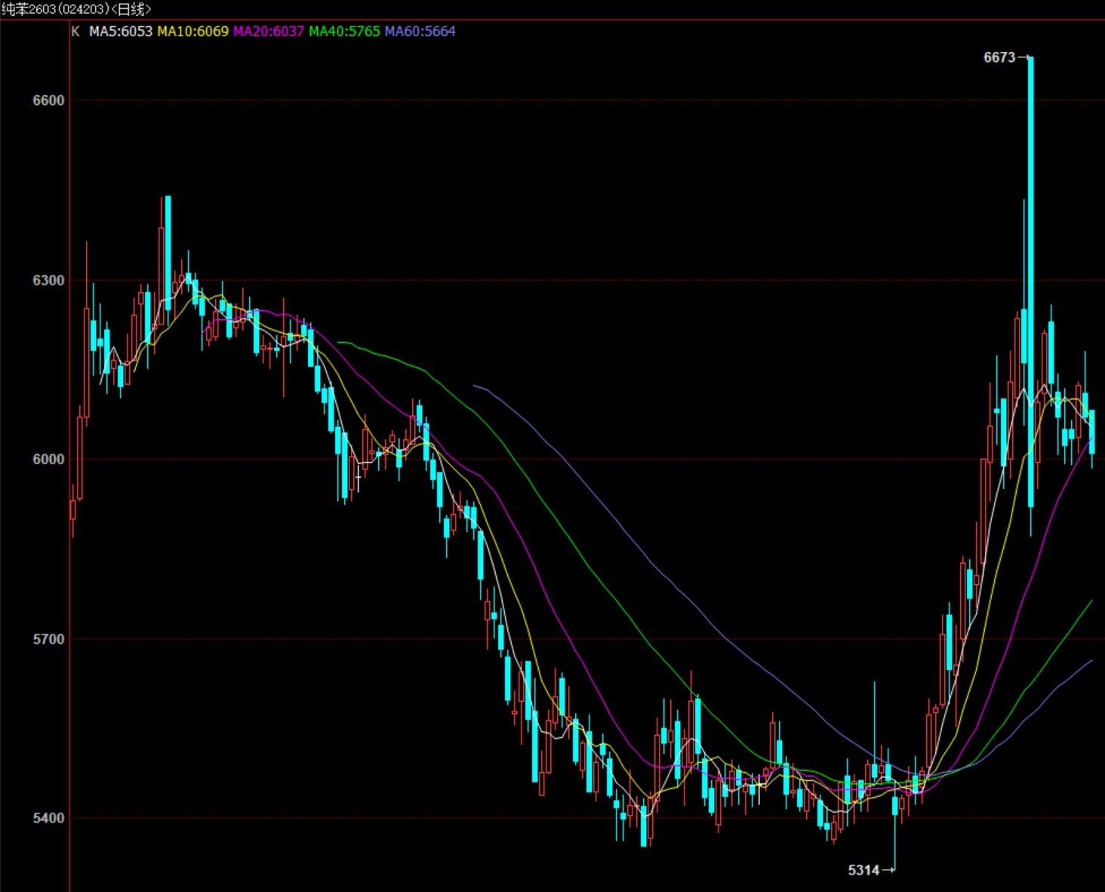Screen dimensions: 1105x892
Task: Click the 6600 price axis label
Action: [49, 100]
